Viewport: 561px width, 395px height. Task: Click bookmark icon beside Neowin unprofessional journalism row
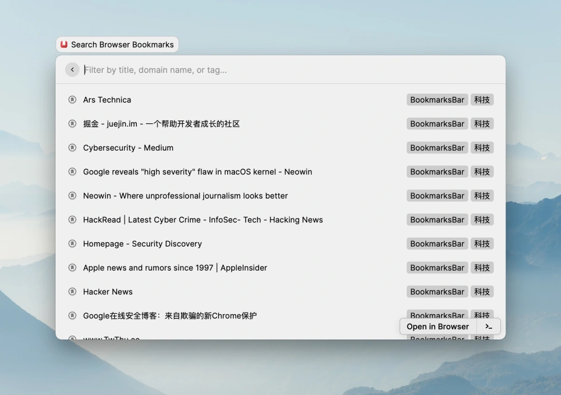[72, 196]
